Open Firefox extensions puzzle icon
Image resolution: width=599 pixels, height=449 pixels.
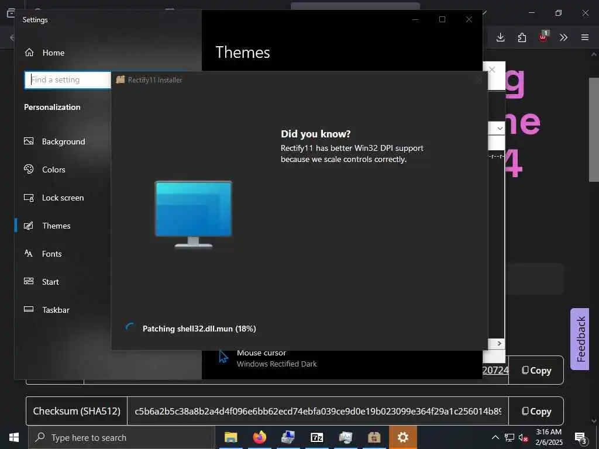pyautogui.click(x=522, y=37)
